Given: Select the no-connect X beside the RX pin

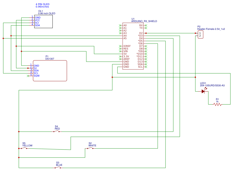Looking at the screenshot, I should (x=146, y=25).
